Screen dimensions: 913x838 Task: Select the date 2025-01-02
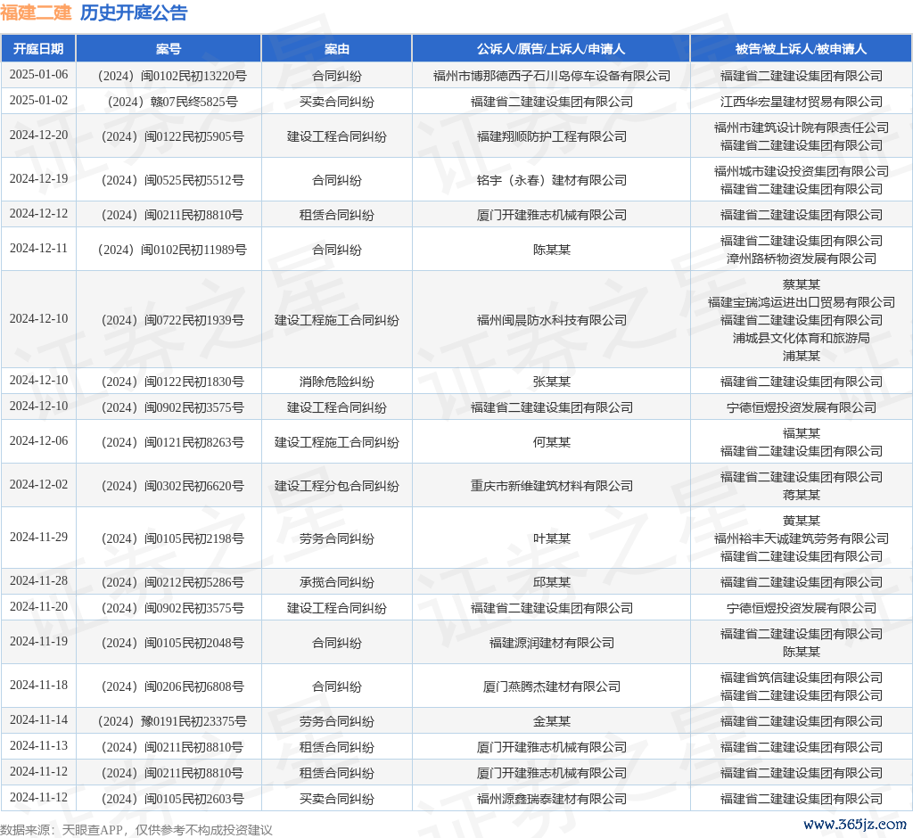pyautogui.click(x=38, y=100)
